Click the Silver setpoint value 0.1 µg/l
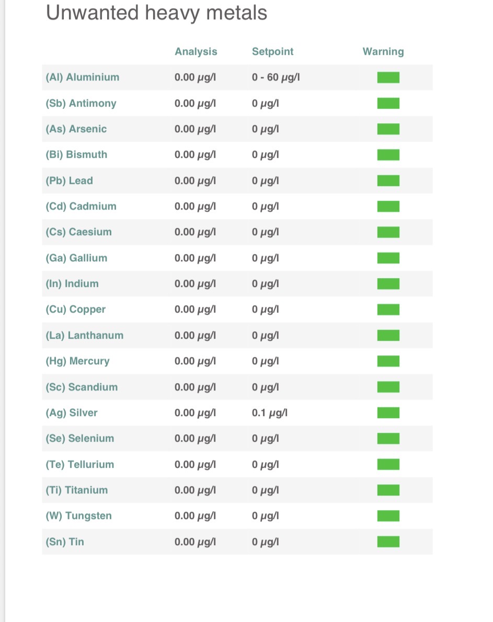 (270, 413)
